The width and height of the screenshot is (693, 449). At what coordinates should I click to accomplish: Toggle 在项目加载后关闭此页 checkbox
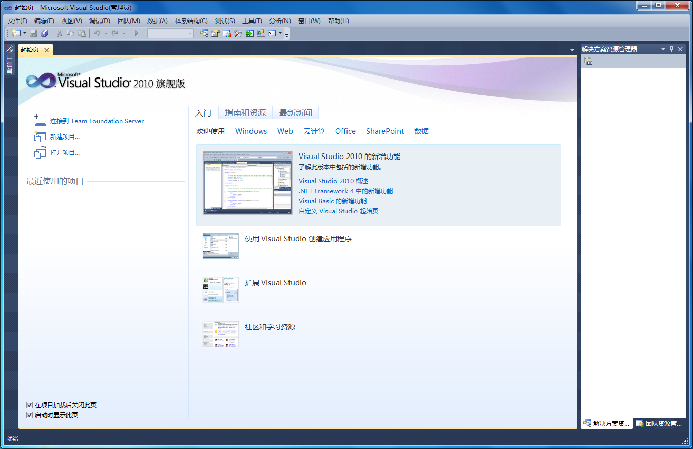29,405
